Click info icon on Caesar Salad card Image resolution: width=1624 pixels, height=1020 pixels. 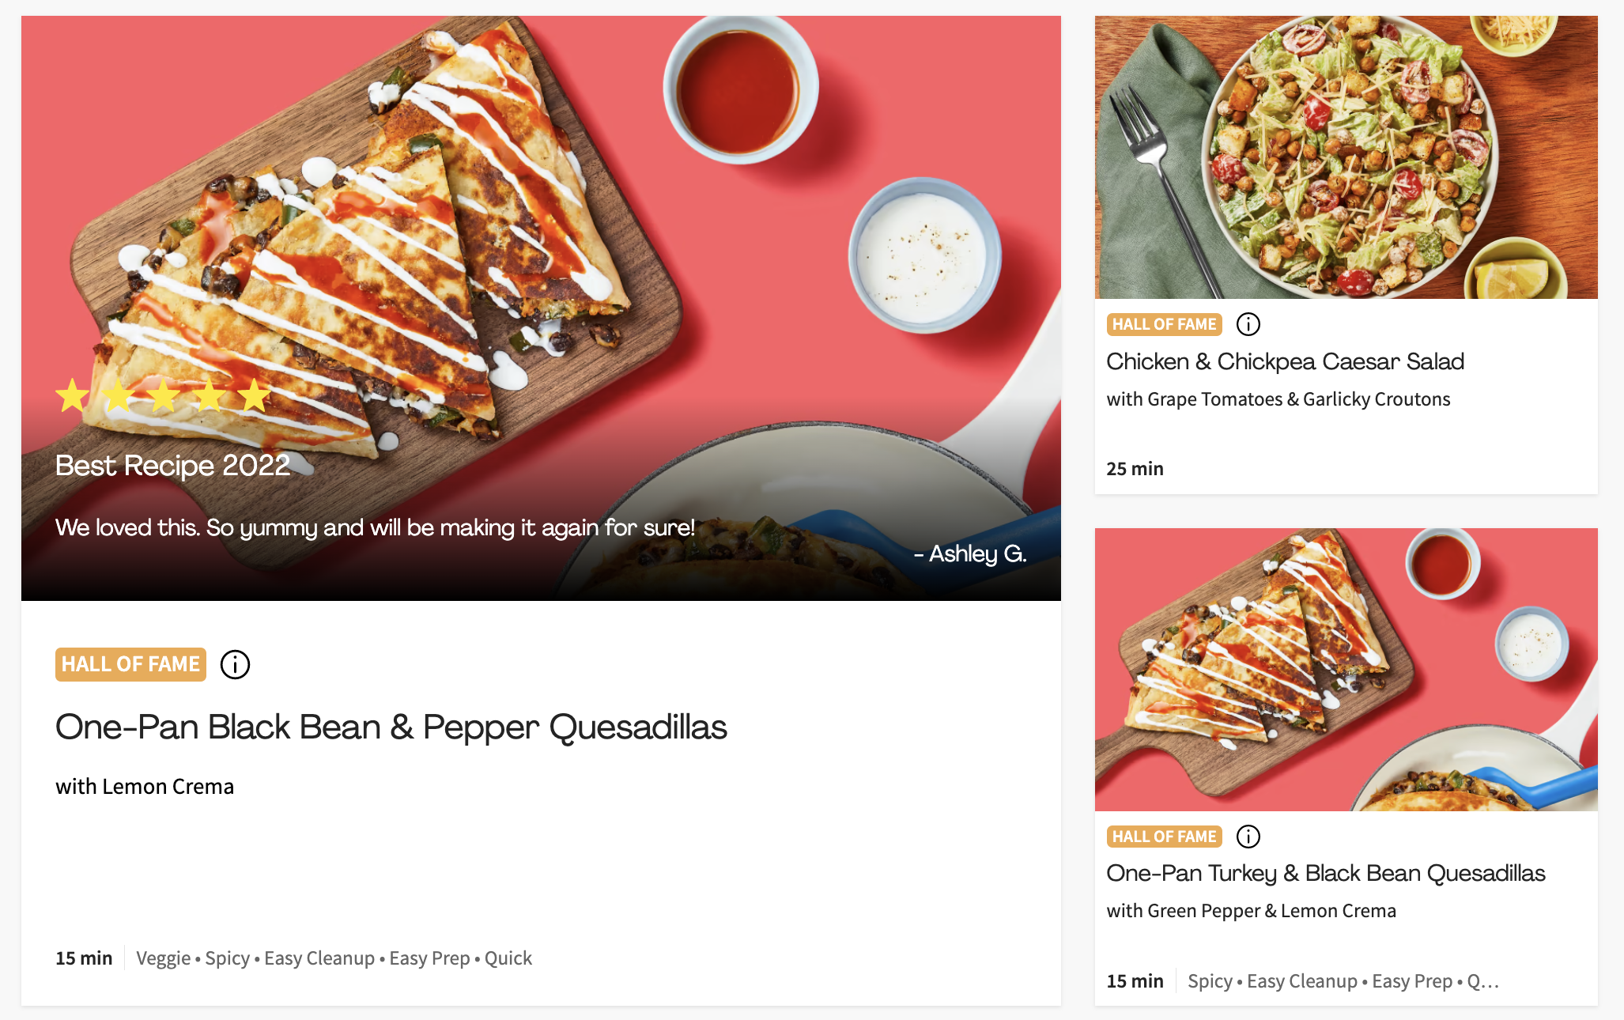click(x=1248, y=324)
